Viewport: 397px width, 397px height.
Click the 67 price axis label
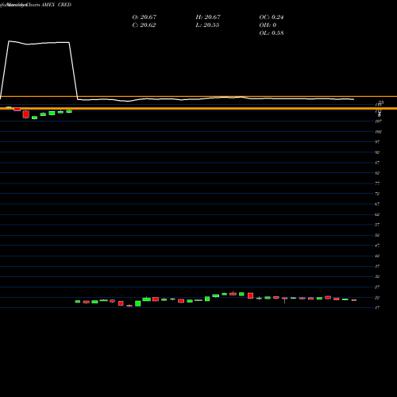pos(377,204)
